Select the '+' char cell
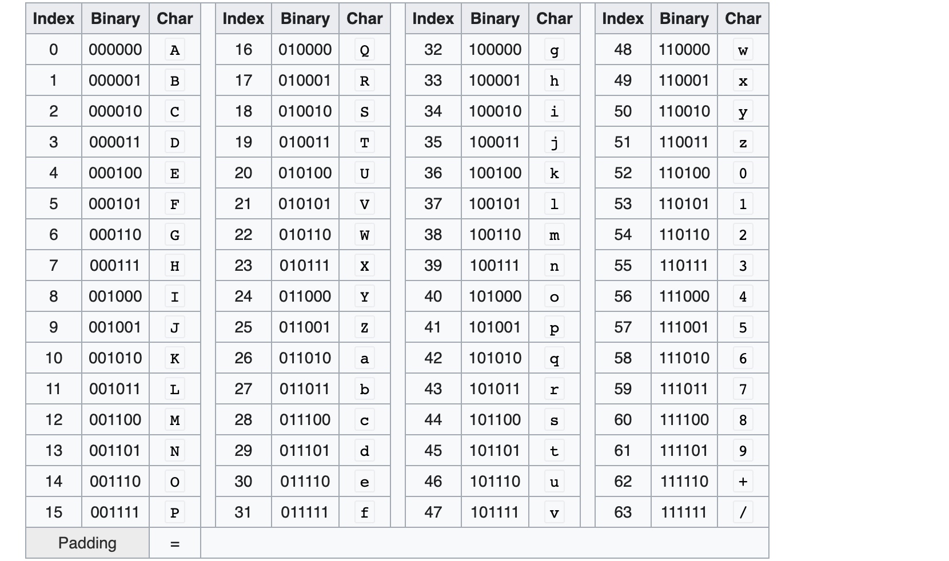 click(743, 482)
